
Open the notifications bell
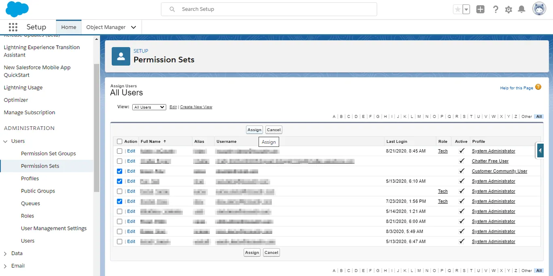522,9
